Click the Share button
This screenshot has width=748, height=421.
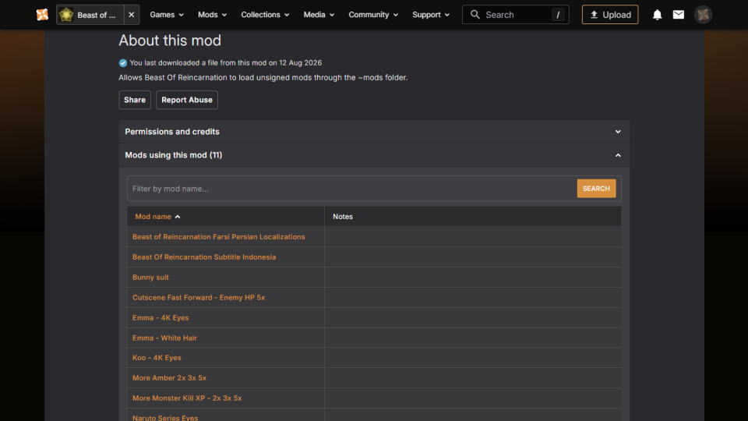point(135,100)
